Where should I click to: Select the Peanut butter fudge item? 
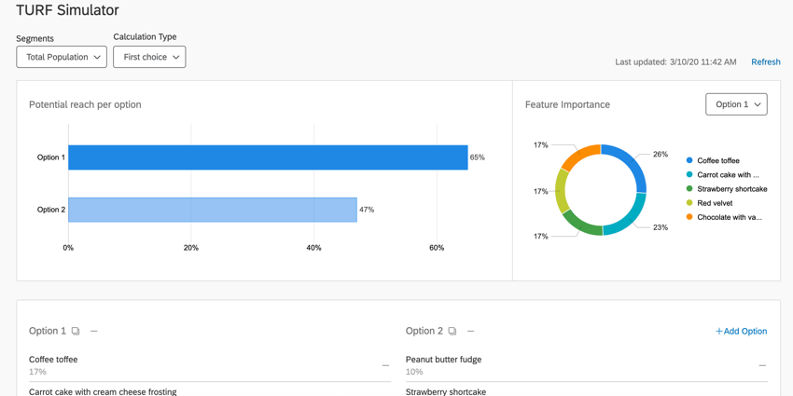(444, 360)
